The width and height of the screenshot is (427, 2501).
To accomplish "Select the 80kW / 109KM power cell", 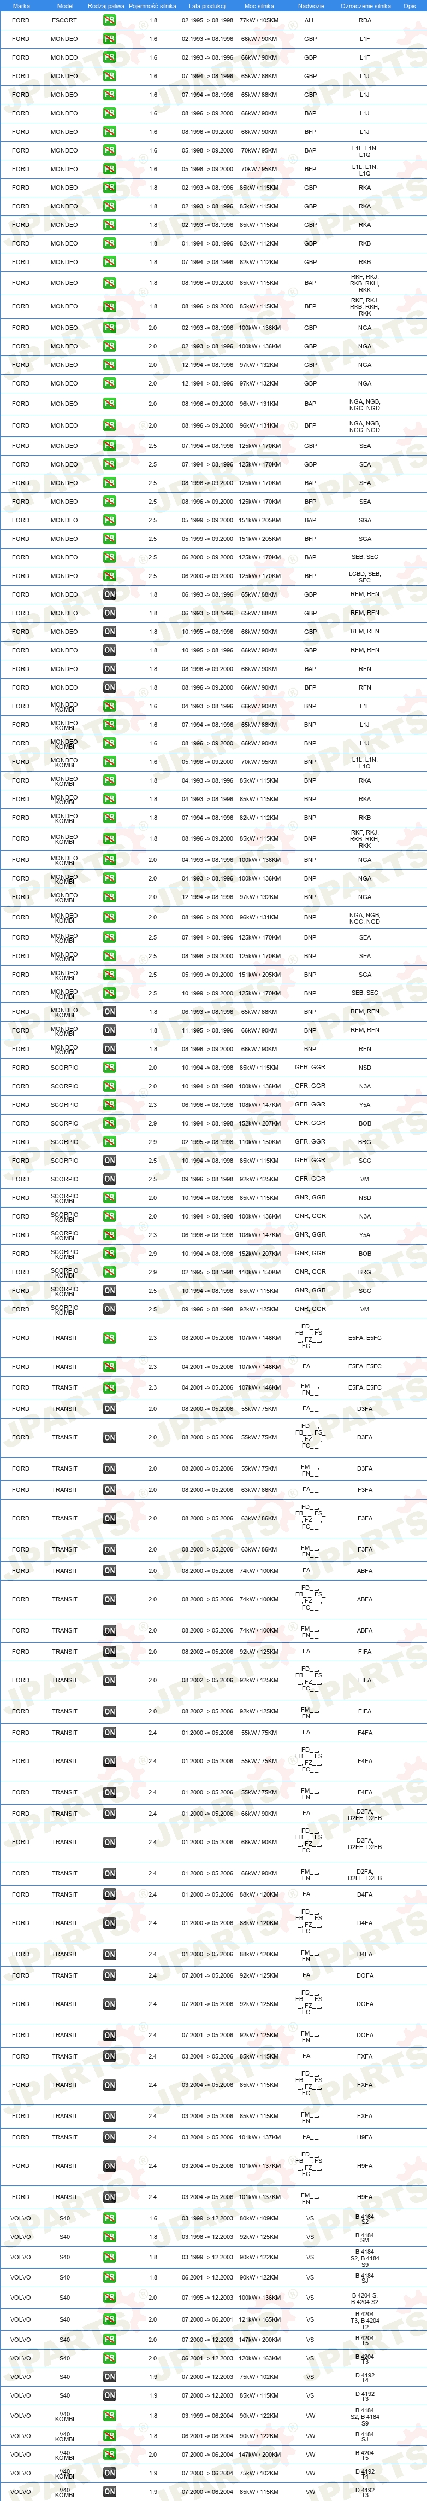I will pos(258,2218).
